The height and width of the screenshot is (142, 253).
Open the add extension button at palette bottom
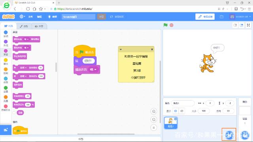pos(6,130)
